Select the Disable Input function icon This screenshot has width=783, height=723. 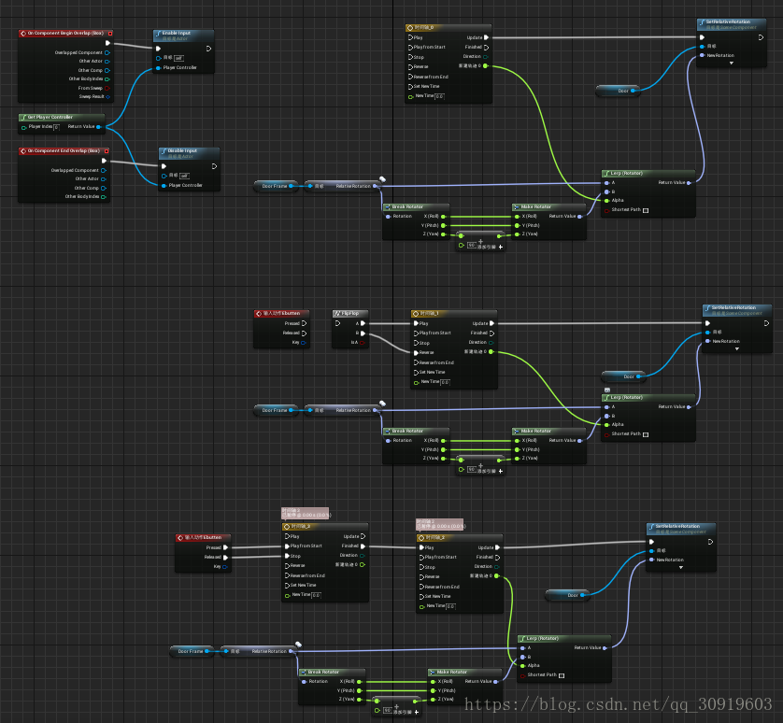(x=164, y=150)
